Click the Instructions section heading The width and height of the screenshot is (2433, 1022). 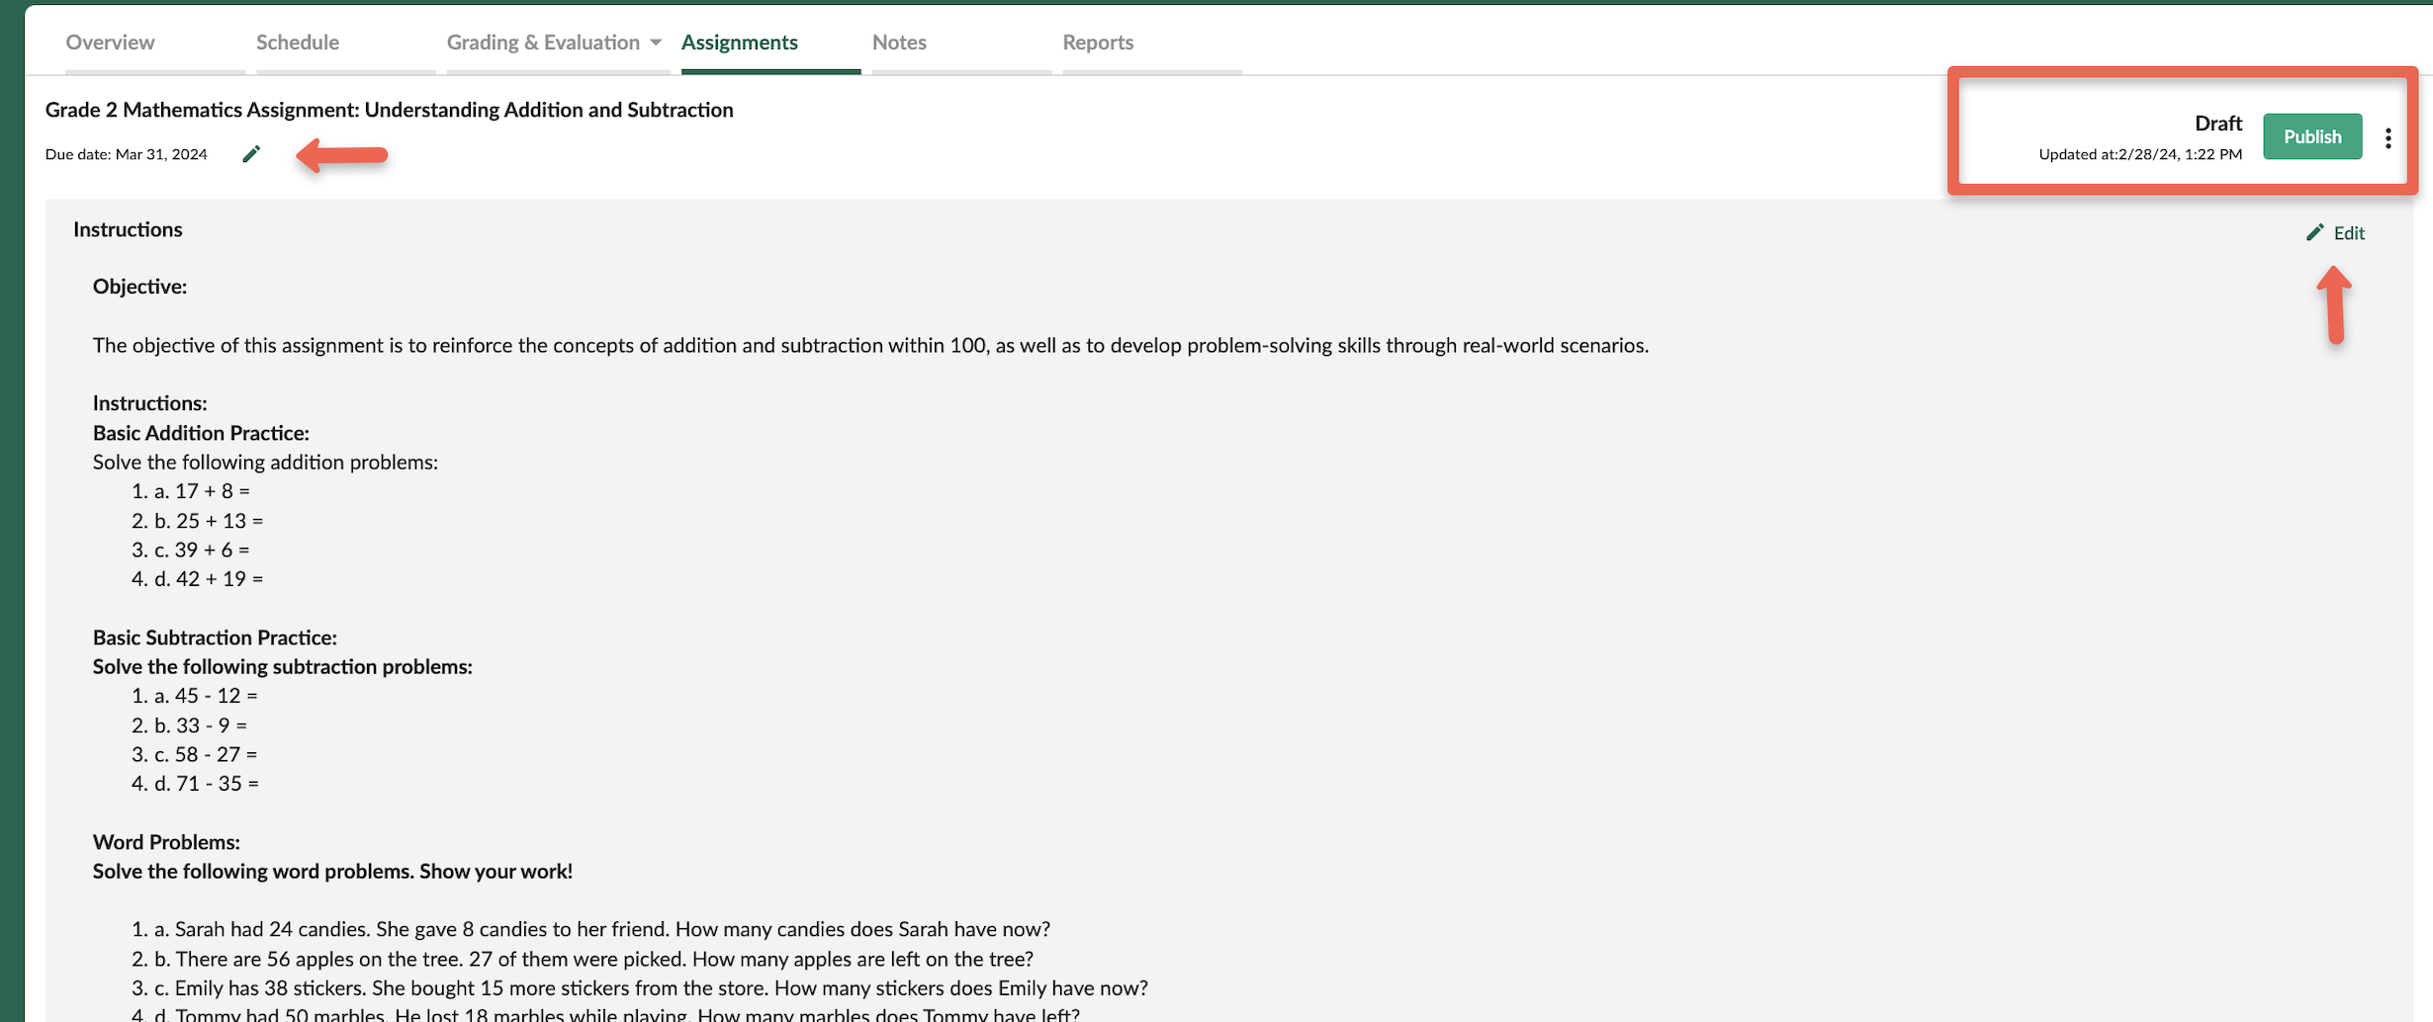(x=128, y=229)
